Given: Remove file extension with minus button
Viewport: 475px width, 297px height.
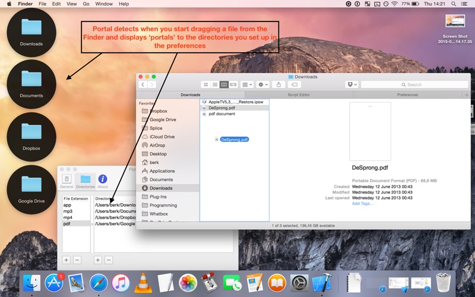Looking at the screenshot, I should pos(77,260).
